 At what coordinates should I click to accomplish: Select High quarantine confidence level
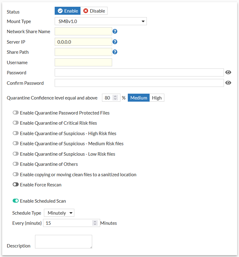[x=157, y=98]
